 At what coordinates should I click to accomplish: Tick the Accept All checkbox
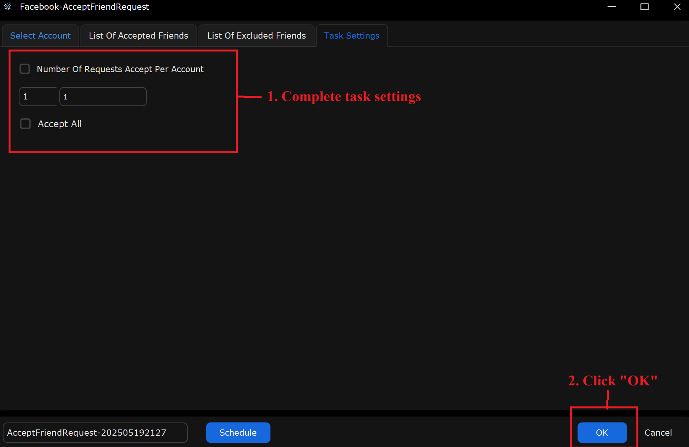click(x=25, y=124)
